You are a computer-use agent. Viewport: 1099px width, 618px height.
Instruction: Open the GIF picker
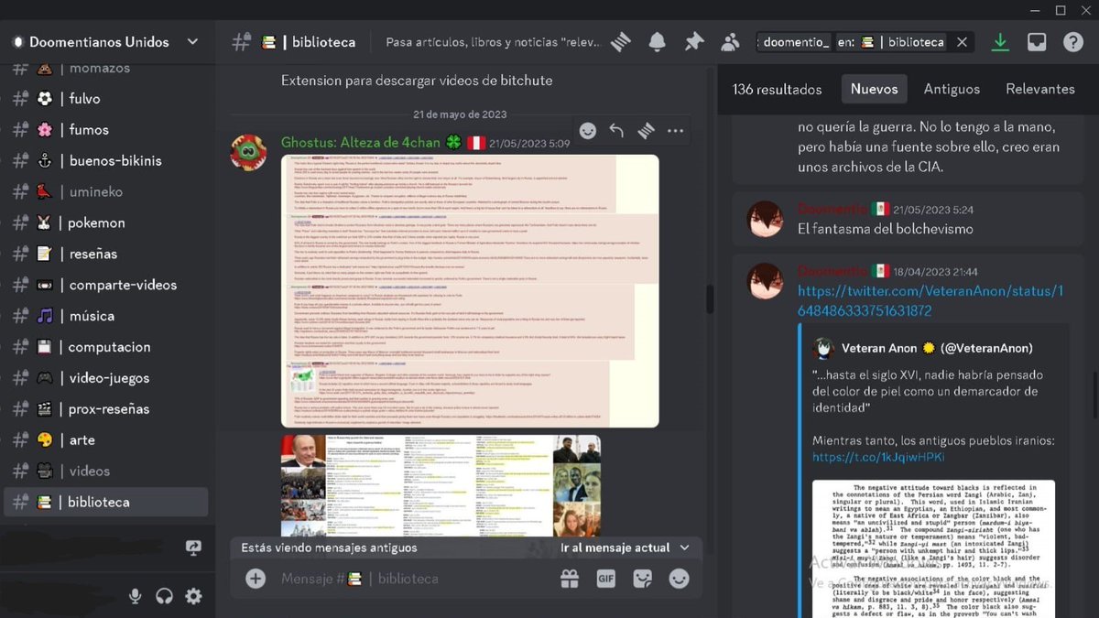[x=605, y=579]
